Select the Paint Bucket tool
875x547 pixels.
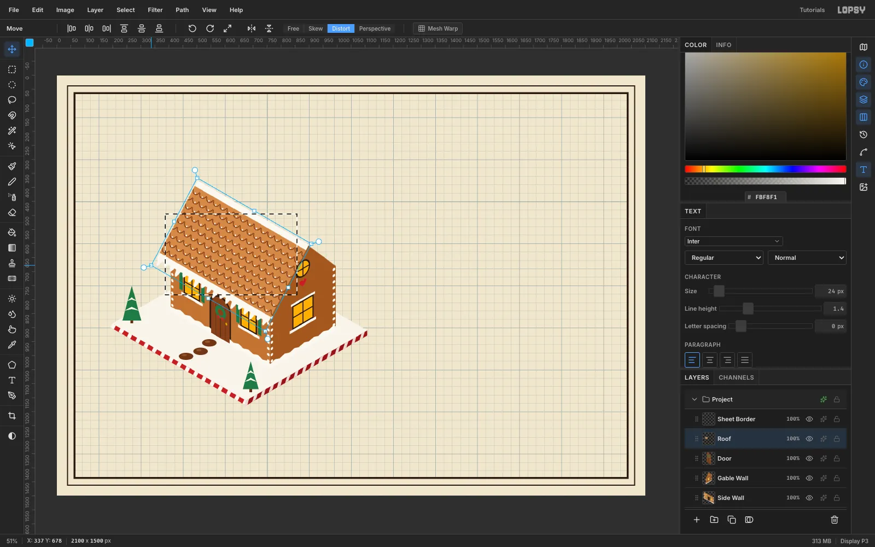12,232
